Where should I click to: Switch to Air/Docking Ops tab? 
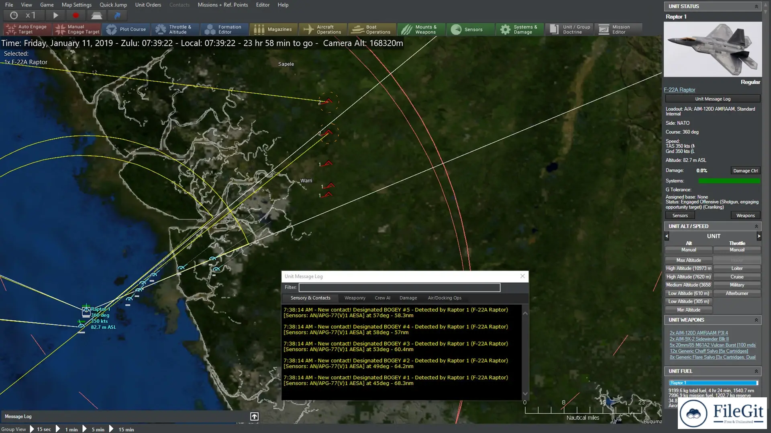tap(445, 298)
